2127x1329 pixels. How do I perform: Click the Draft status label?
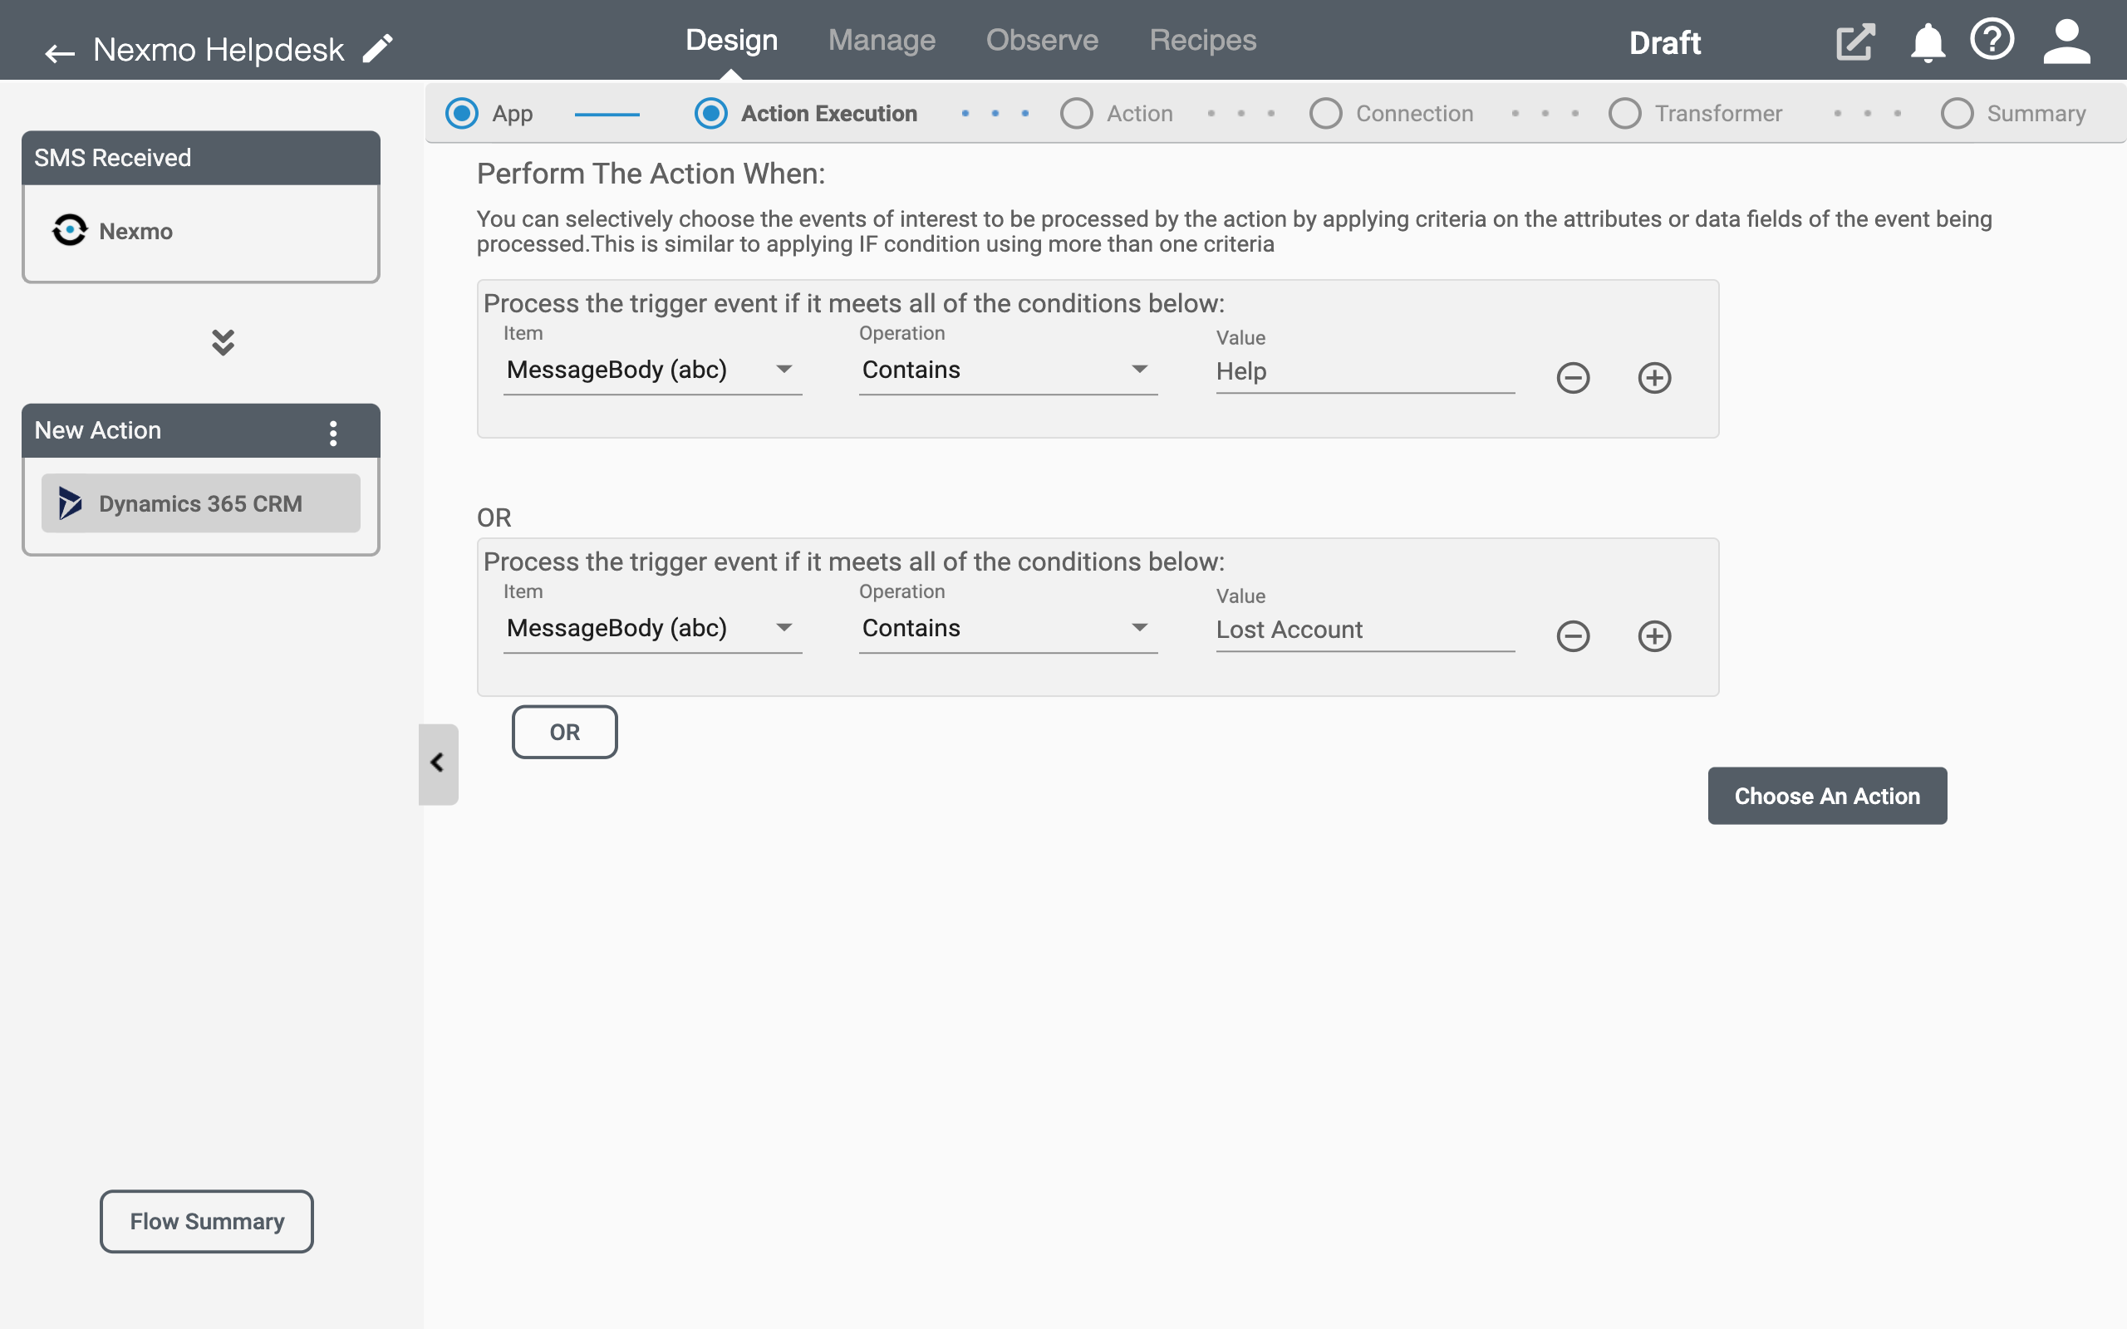coord(1664,42)
